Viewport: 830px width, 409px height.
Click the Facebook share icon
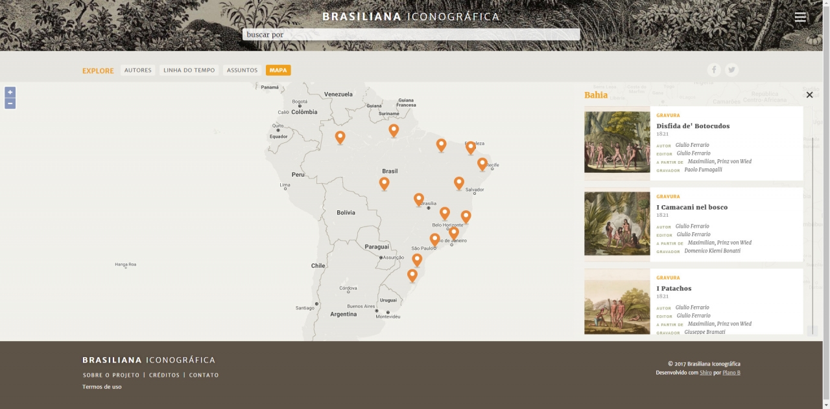click(714, 70)
